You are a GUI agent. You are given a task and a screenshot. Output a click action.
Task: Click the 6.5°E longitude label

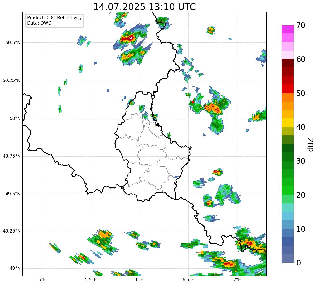188,280
